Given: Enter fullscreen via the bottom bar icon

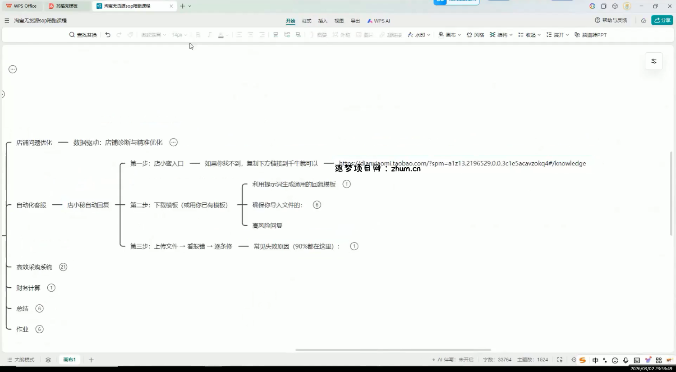Looking at the screenshot, I should click(x=560, y=360).
